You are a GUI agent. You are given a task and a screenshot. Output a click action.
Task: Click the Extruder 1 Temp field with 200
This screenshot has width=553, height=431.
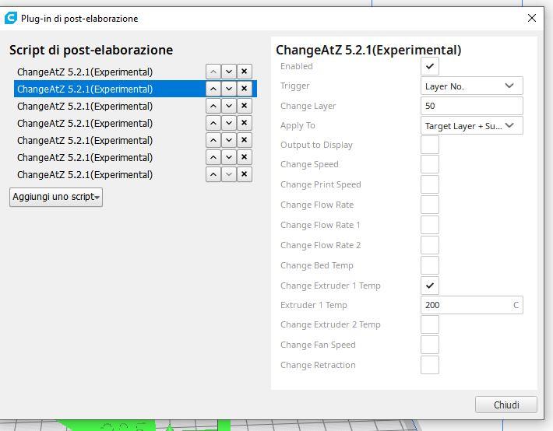click(x=472, y=305)
